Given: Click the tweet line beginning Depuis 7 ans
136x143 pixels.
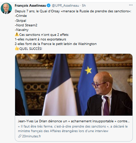Looking at the screenshot, I should point(73,11).
